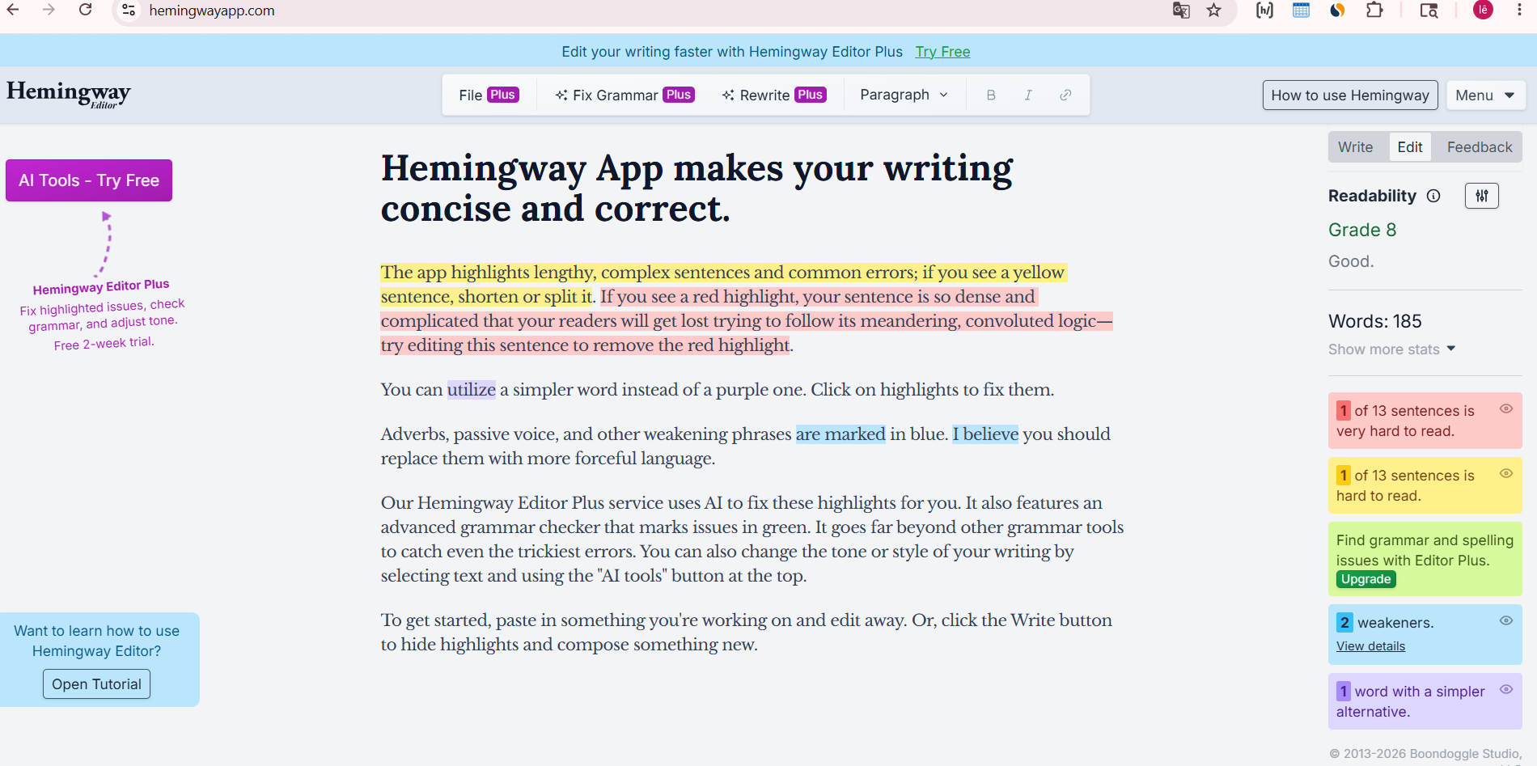Open Rewrite Plus tool
Viewport: 1537px width, 766px height.
[773, 95]
